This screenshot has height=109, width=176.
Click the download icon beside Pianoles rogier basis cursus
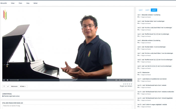click(x=3, y=96)
